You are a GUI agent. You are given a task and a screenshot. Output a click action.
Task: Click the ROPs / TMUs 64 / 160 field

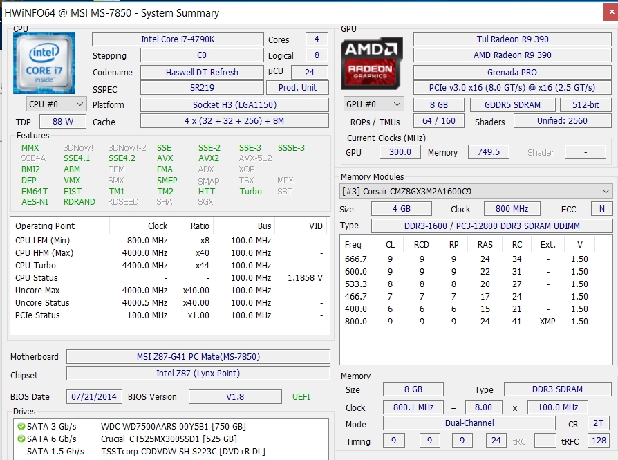tap(439, 121)
